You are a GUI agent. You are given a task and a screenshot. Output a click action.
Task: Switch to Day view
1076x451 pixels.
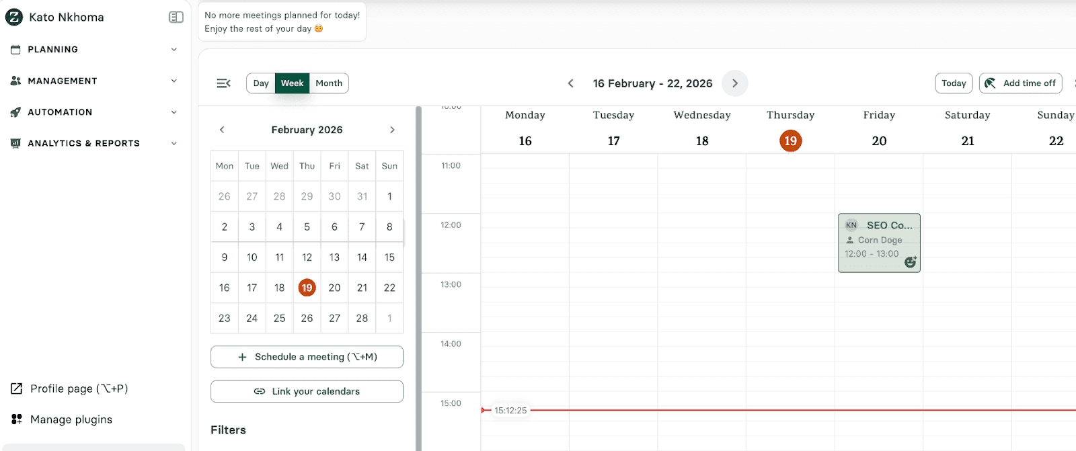click(x=261, y=83)
